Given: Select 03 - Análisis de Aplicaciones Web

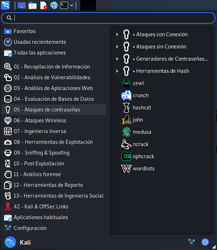Looking at the screenshot, I should tap(53, 88).
